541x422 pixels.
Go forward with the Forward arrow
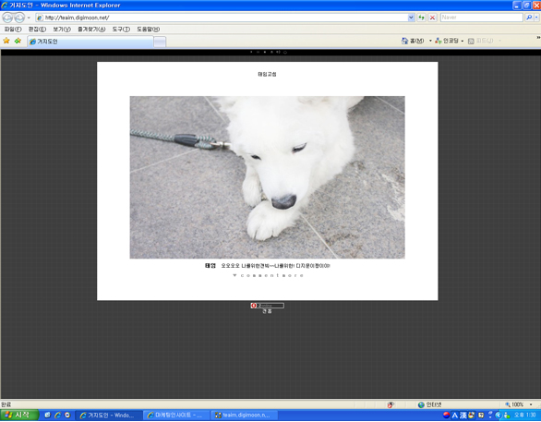point(19,18)
